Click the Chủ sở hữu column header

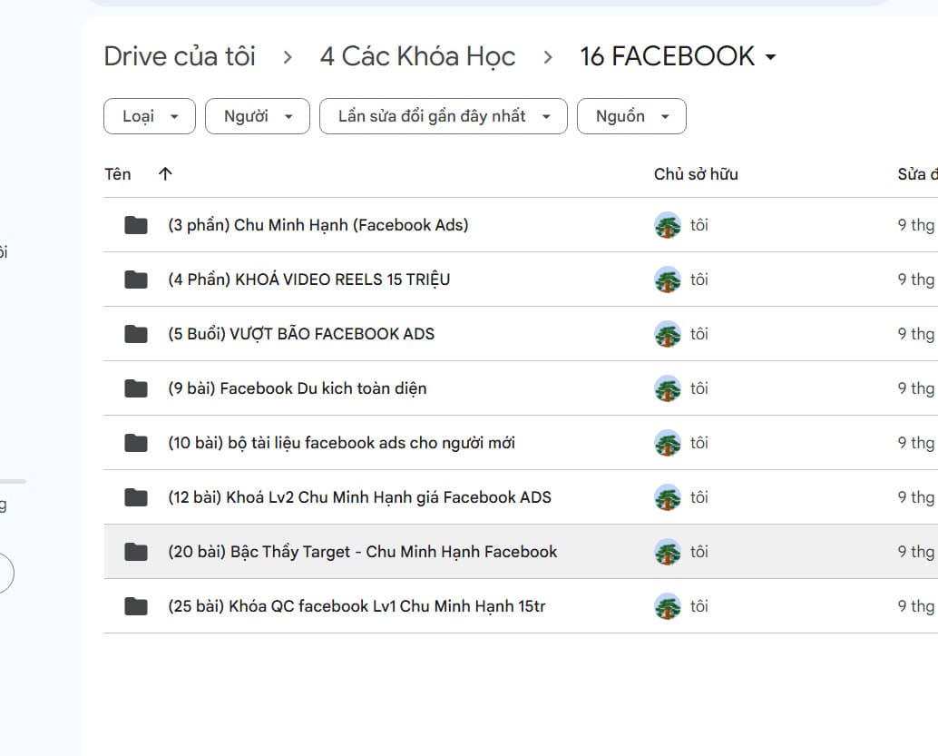click(696, 174)
